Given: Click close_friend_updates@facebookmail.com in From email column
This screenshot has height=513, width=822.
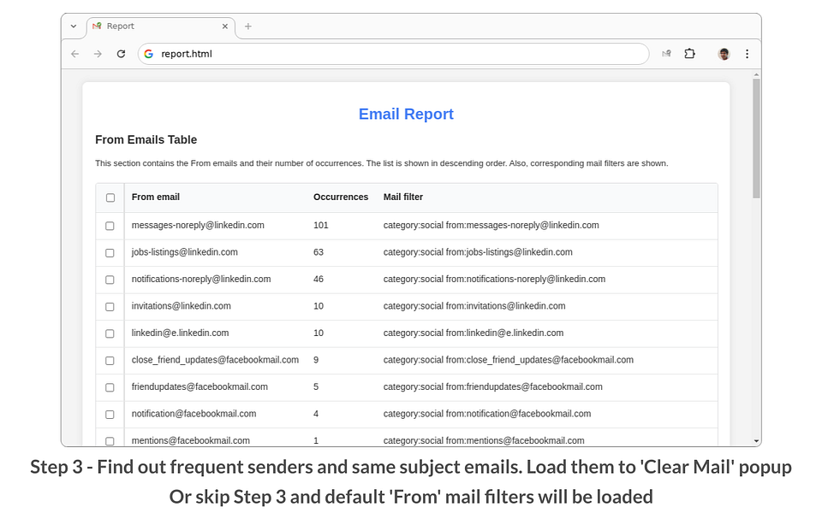Looking at the screenshot, I should (x=215, y=360).
